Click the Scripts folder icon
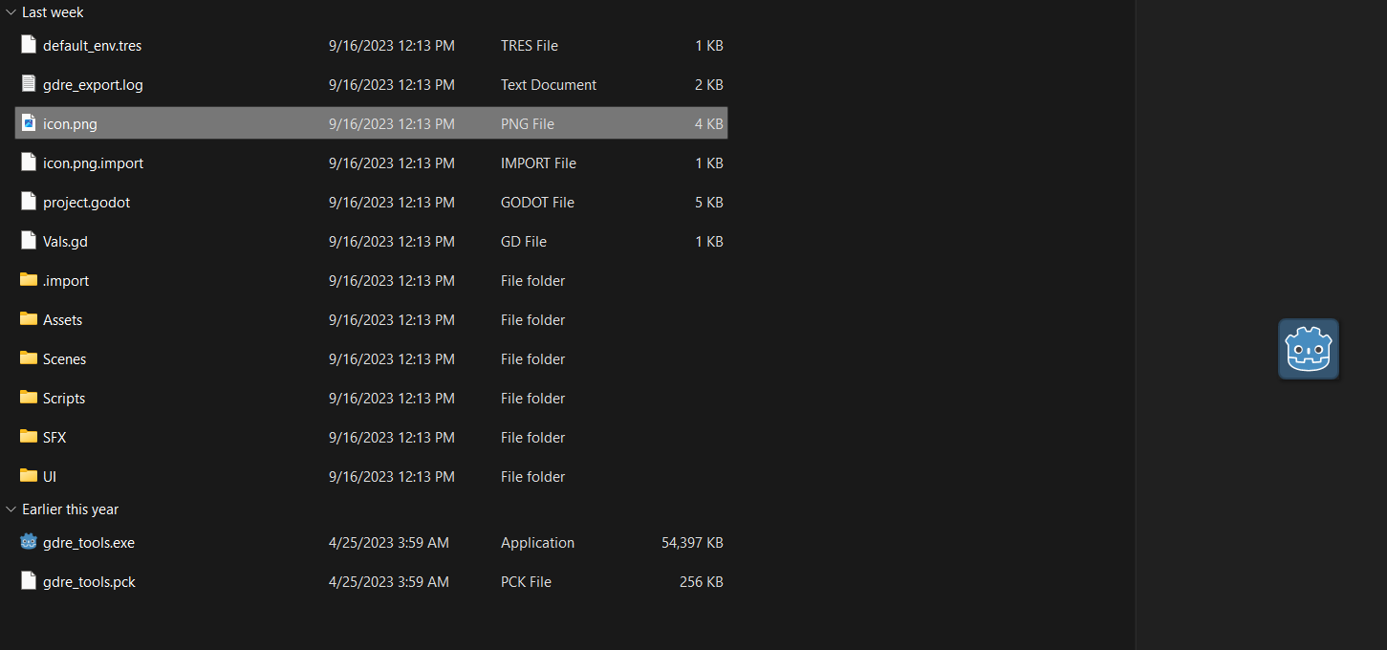This screenshot has width=1387, height=650. tap(29, 398)
